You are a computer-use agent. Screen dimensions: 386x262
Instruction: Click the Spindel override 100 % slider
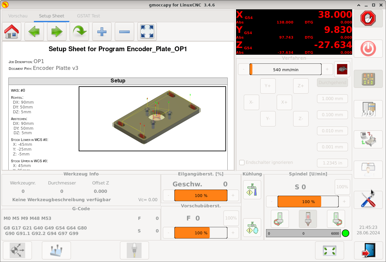point(308,201)
